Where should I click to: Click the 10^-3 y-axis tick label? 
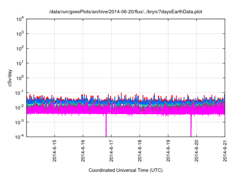[19, 122]
